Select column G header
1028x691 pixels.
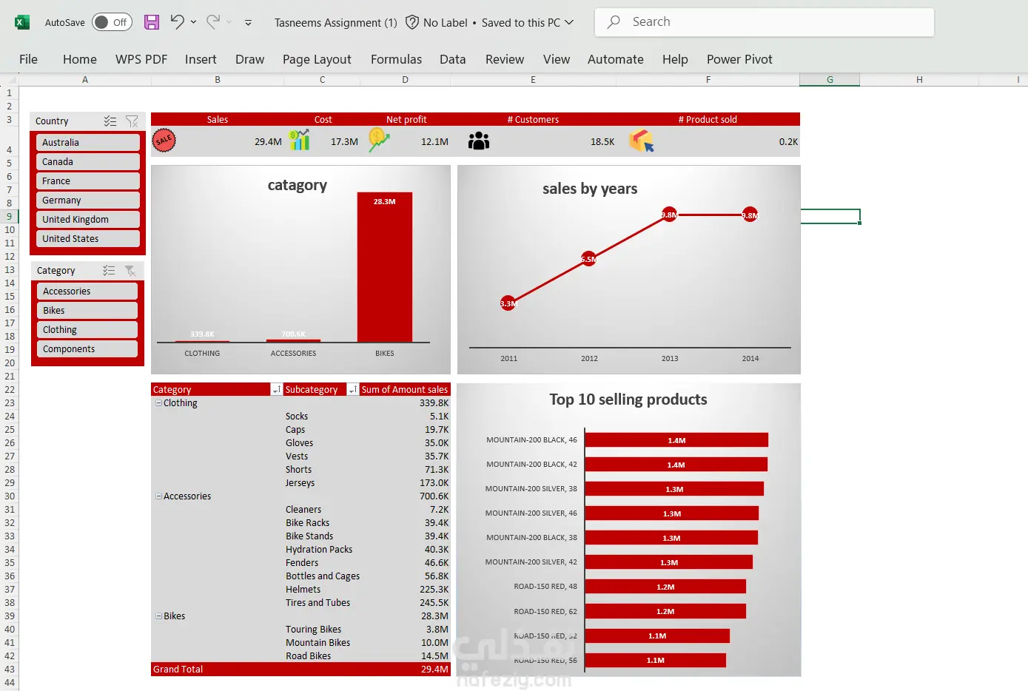830,80
